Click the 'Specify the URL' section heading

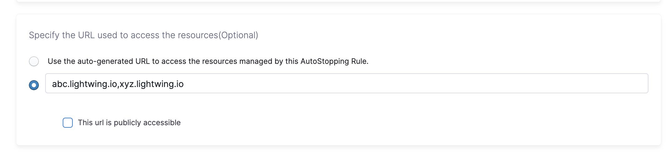(143, 35)
